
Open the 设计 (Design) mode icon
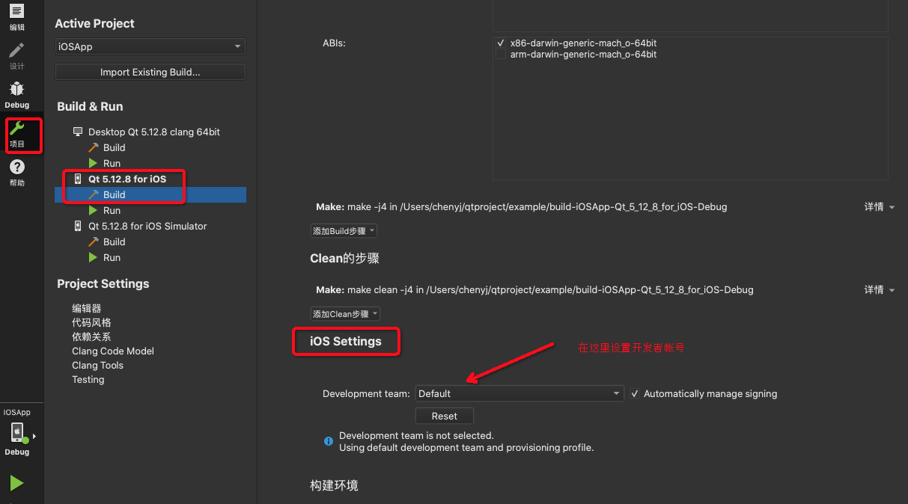(16, 50)
